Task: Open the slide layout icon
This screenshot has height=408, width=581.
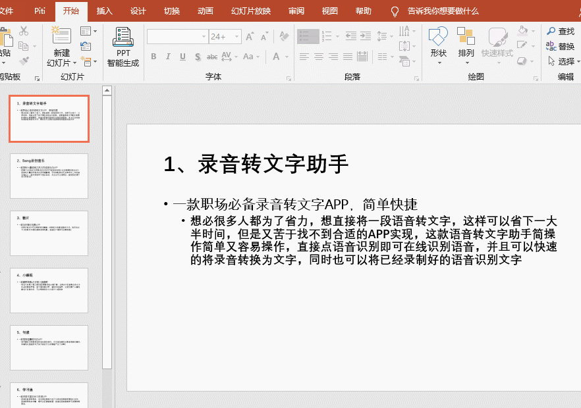Action: click(86, 31)
